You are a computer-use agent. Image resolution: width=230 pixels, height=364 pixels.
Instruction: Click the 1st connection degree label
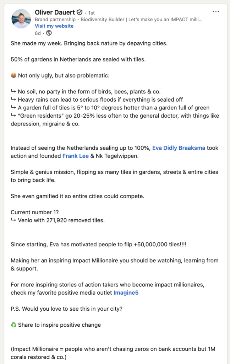(91, 12)
